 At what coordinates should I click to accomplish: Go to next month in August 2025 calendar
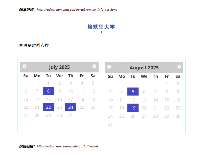[179, 67]
